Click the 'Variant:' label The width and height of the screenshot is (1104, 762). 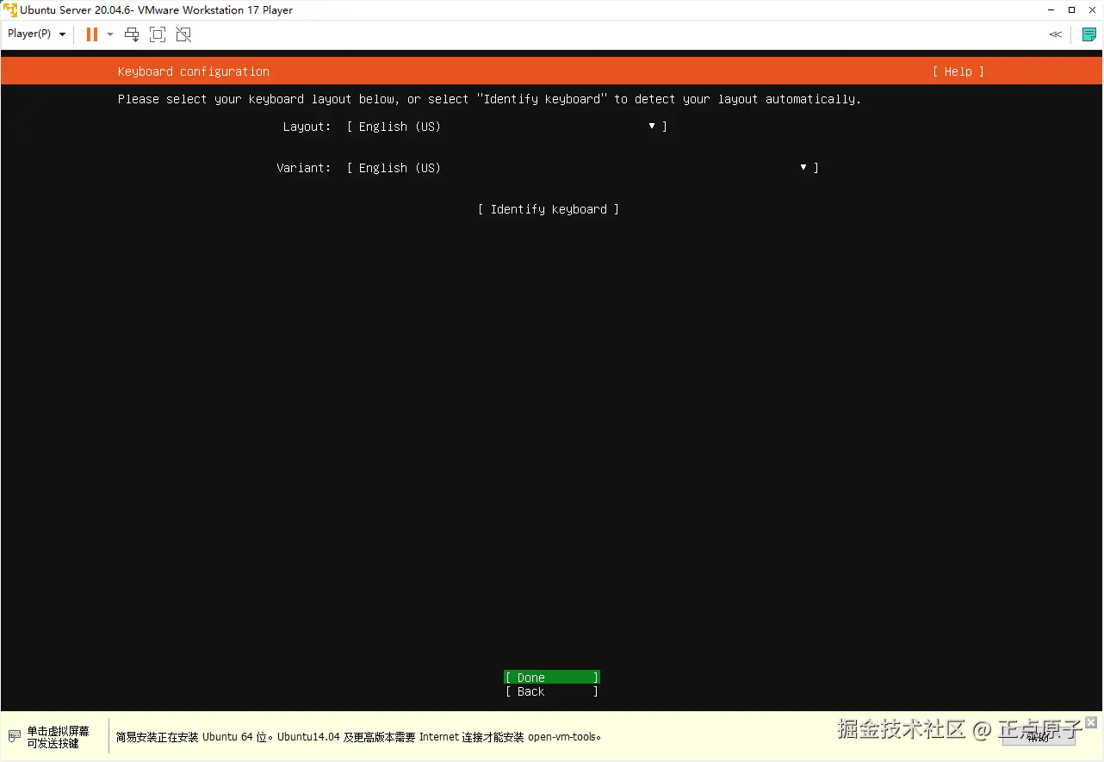(x=303, y=168)
